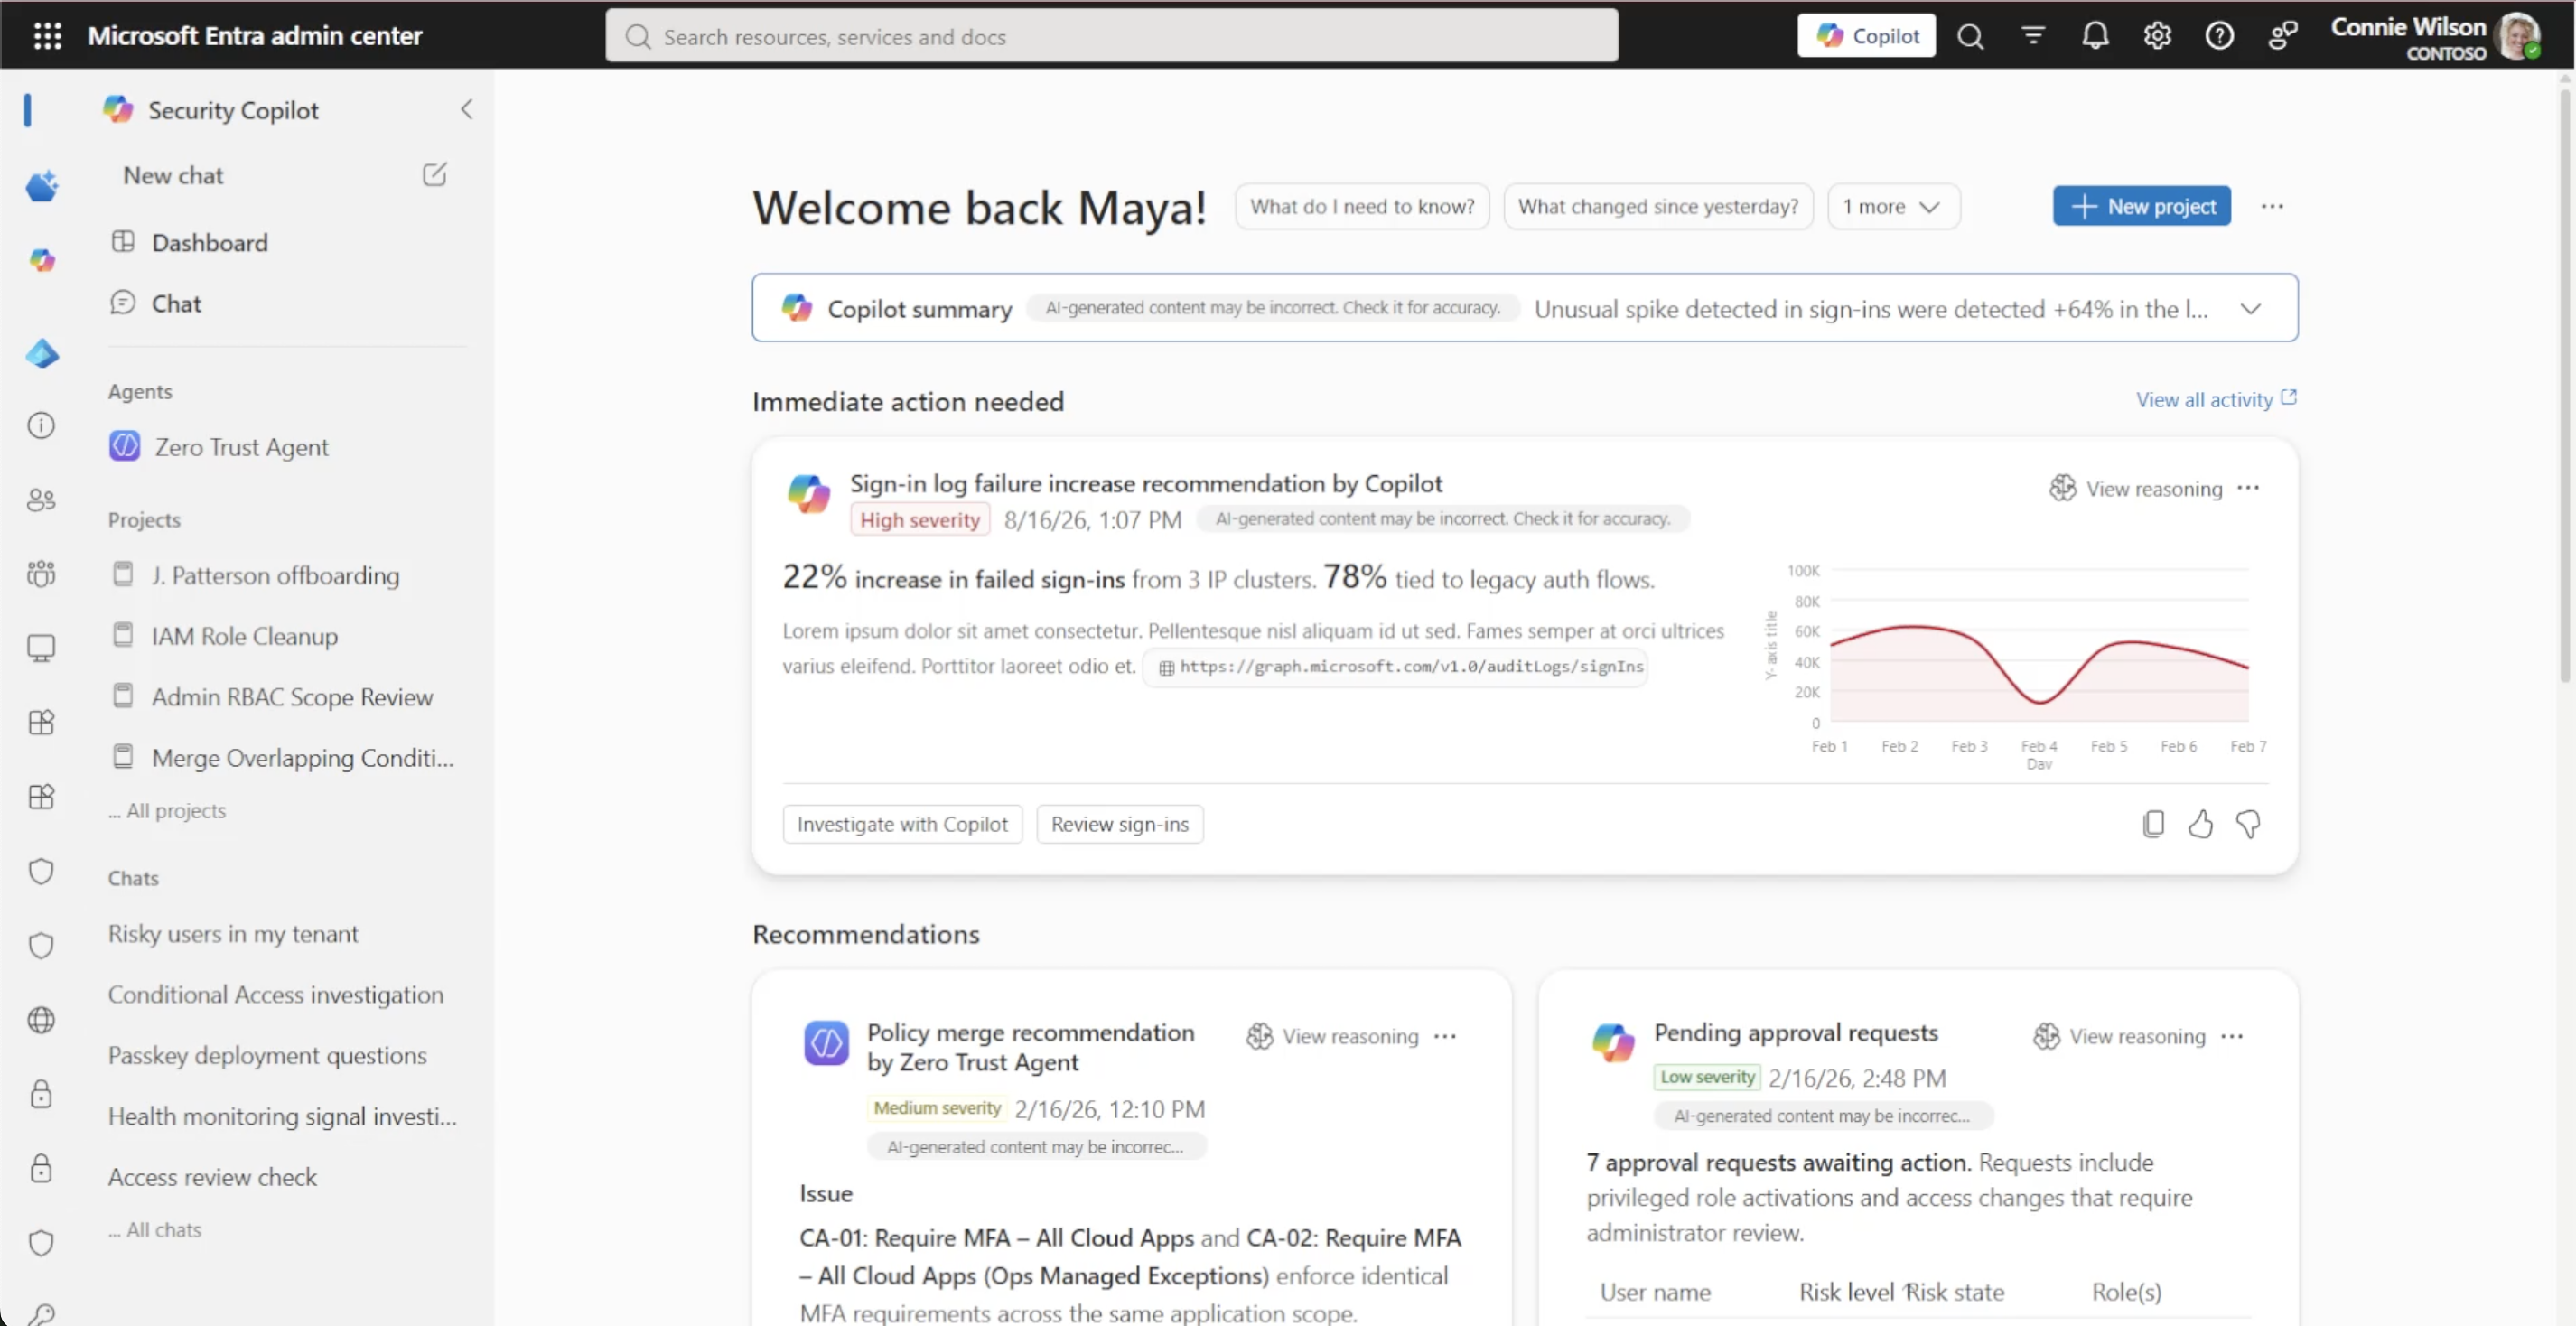2576x1326 pixels.
Task: Select What do I need to know? prompt
Action: point(1361,206)
